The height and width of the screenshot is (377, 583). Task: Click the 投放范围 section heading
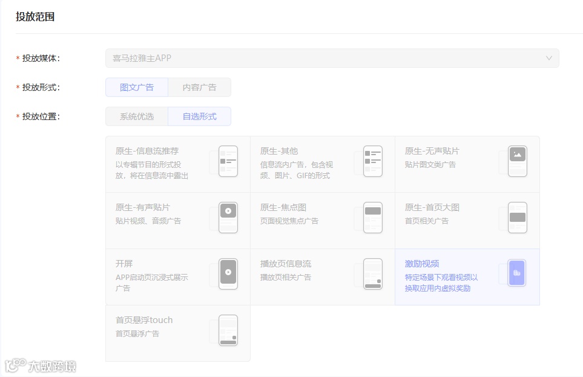coord(35,17)
